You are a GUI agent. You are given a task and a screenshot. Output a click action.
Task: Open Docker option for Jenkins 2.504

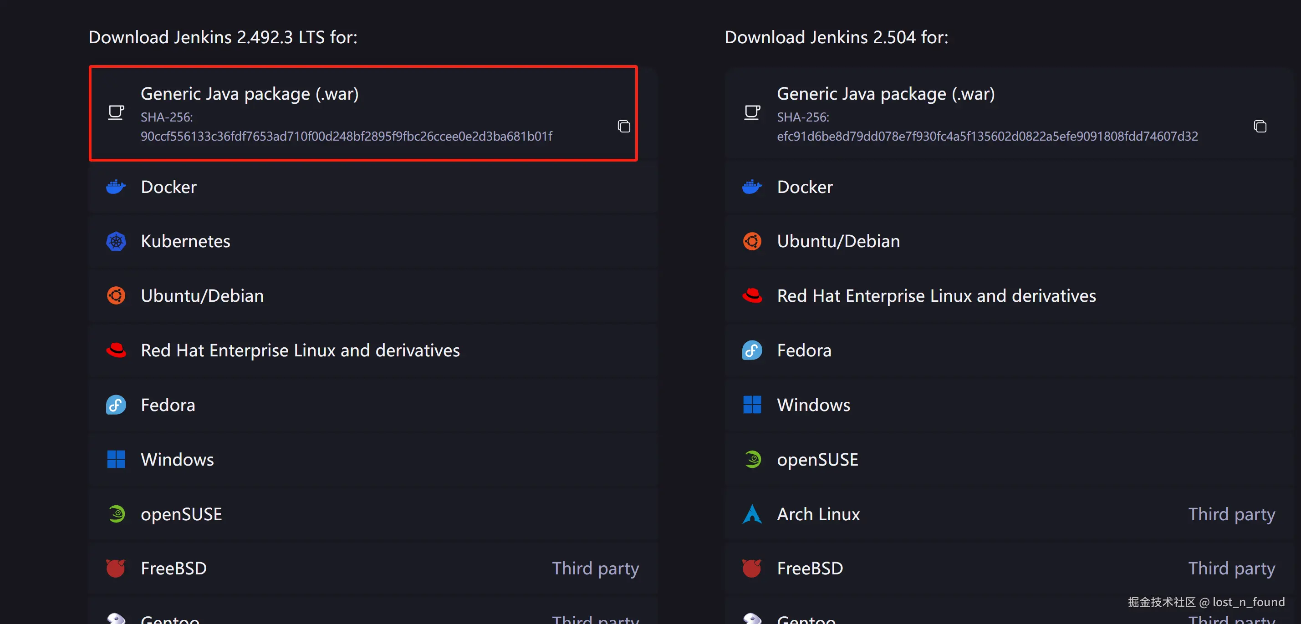pyautogui.click(x=805, y=187)
